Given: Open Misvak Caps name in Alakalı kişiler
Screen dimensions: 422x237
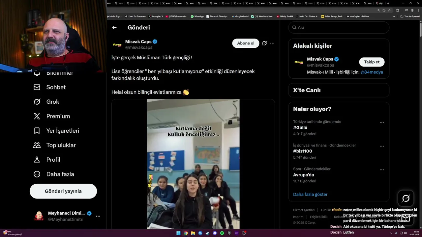Looking at the screenshot, I should [x=320, y=59].
